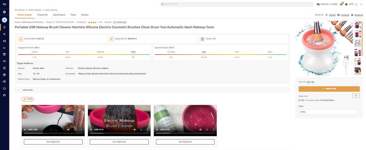Screen dimensions: 366x150
Task: Click the Import Draft button
Action: [x=329, y=89]
